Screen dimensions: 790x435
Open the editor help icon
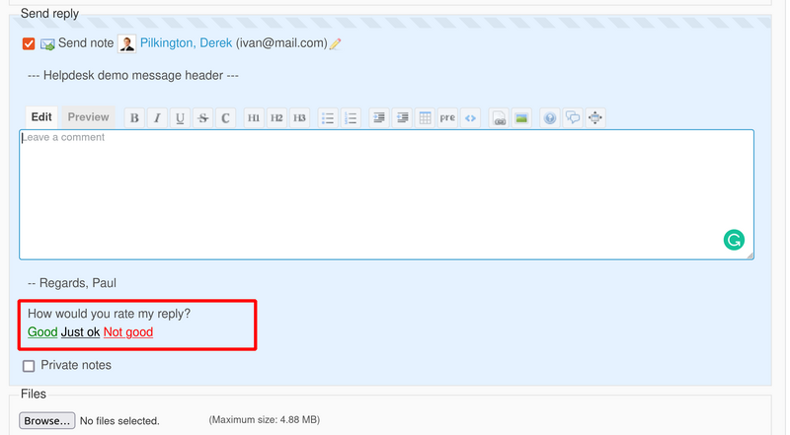point(550,118)
